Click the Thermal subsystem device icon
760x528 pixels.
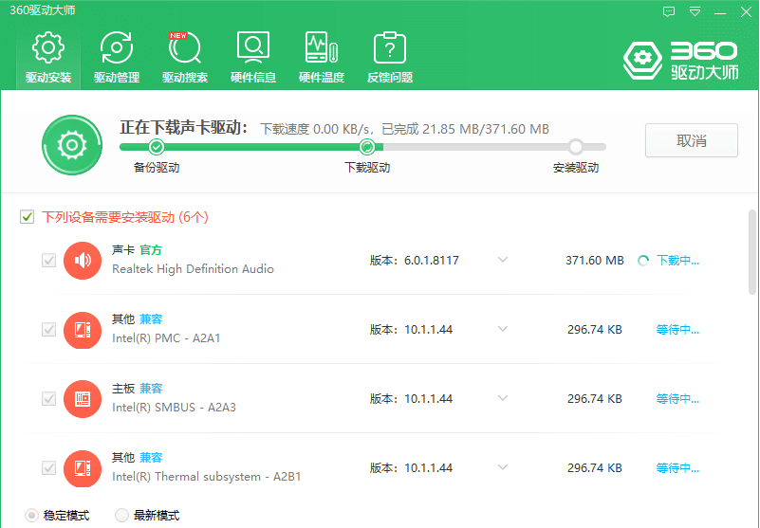(83, 468)
